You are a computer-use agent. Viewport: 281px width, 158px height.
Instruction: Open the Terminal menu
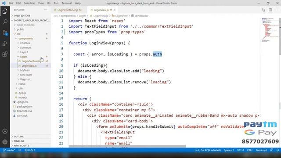67,3
